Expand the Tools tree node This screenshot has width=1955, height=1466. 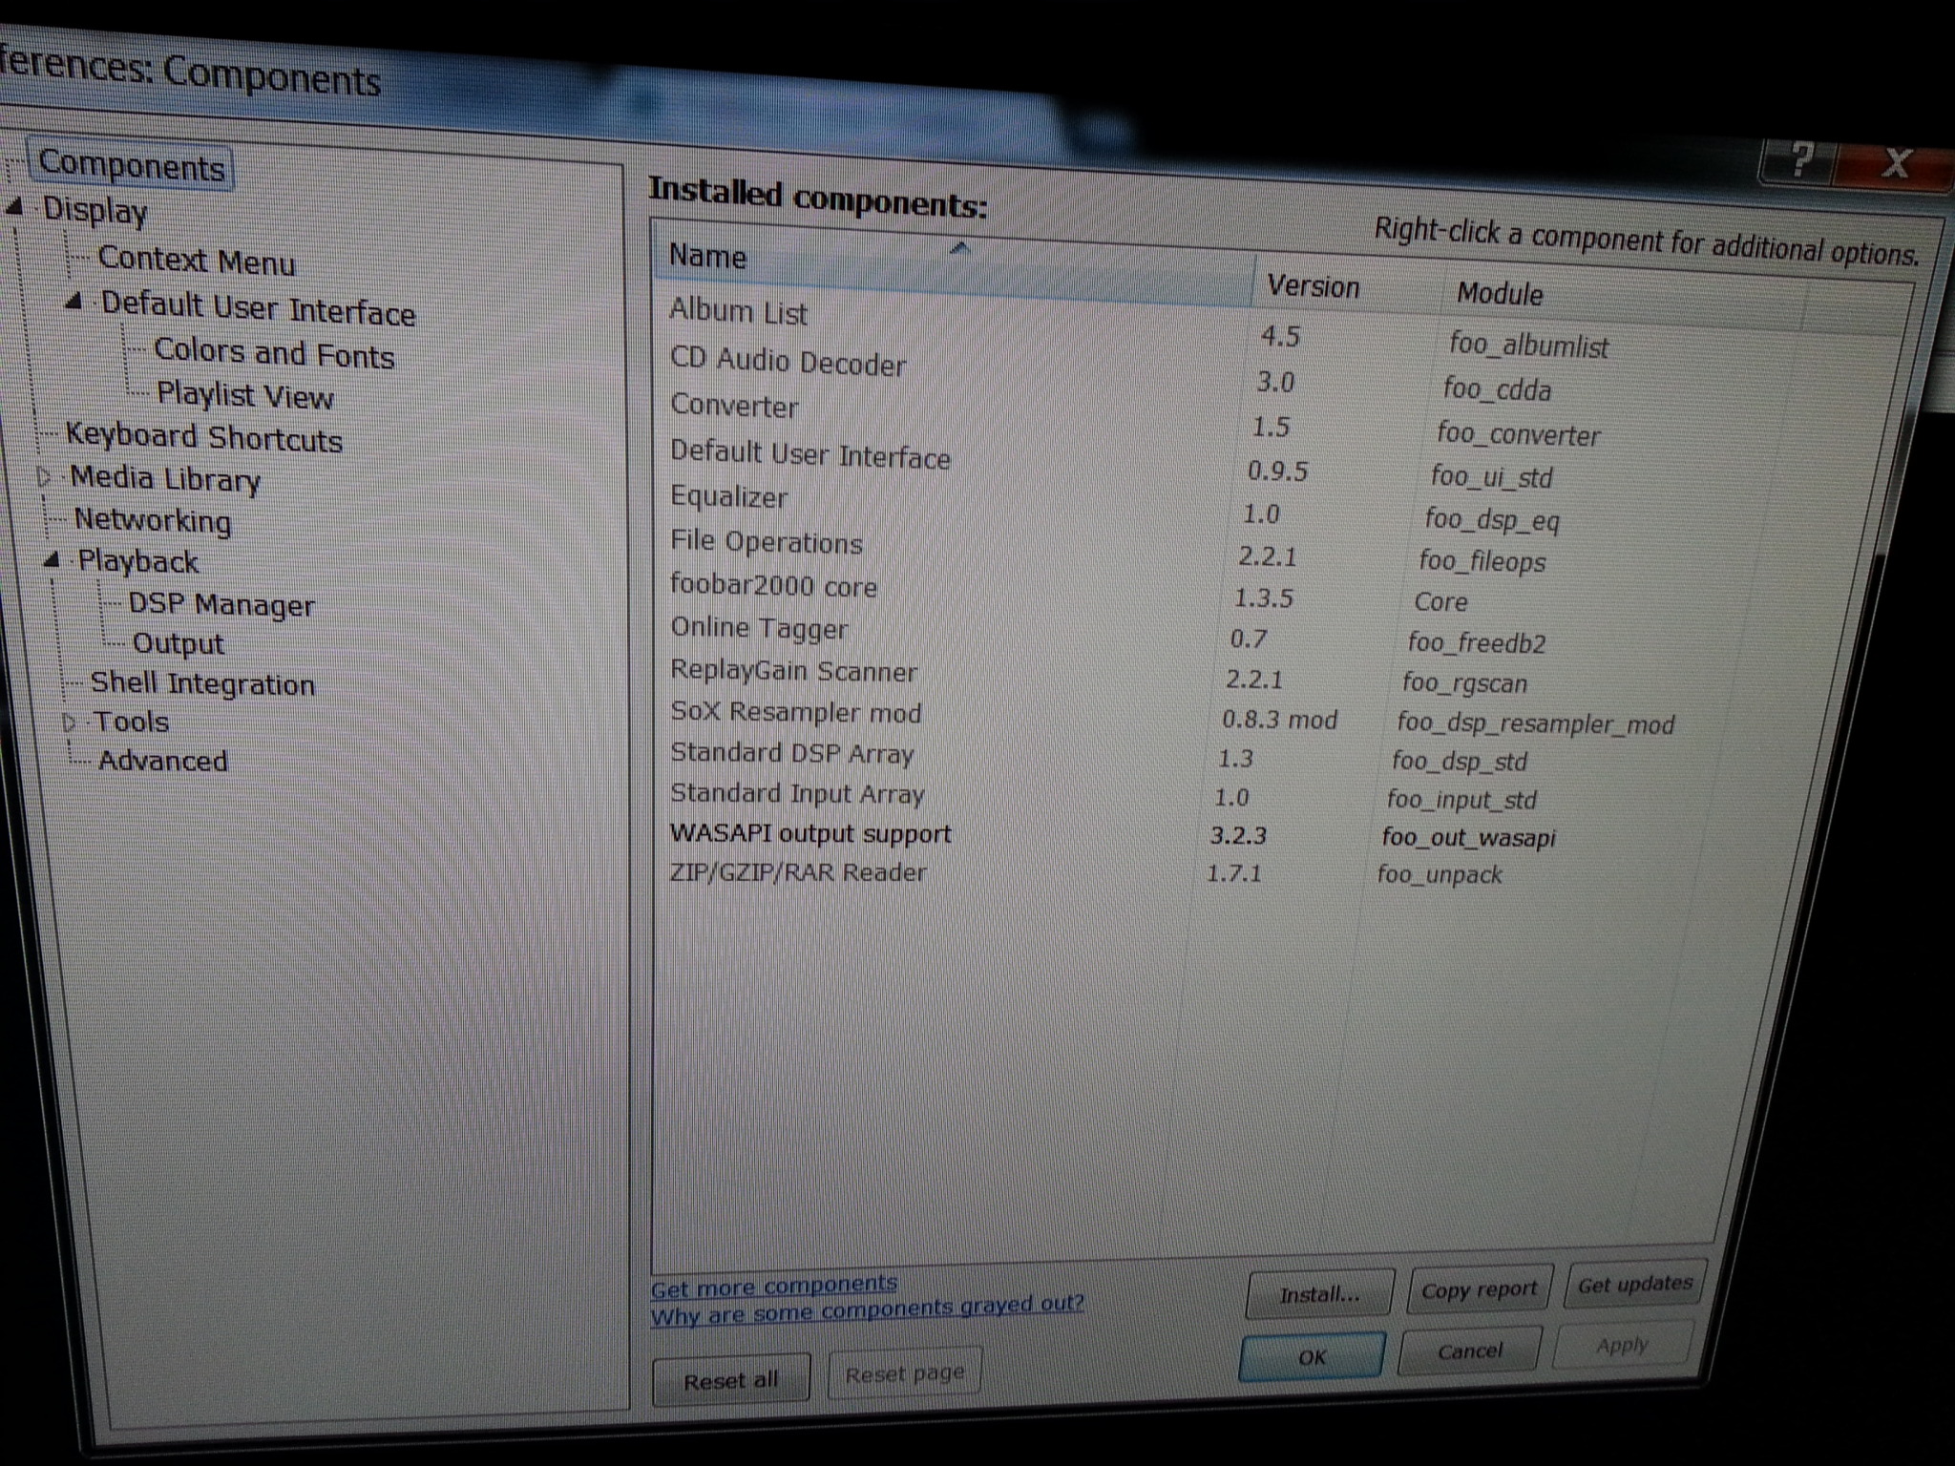[x=69, y=723]
